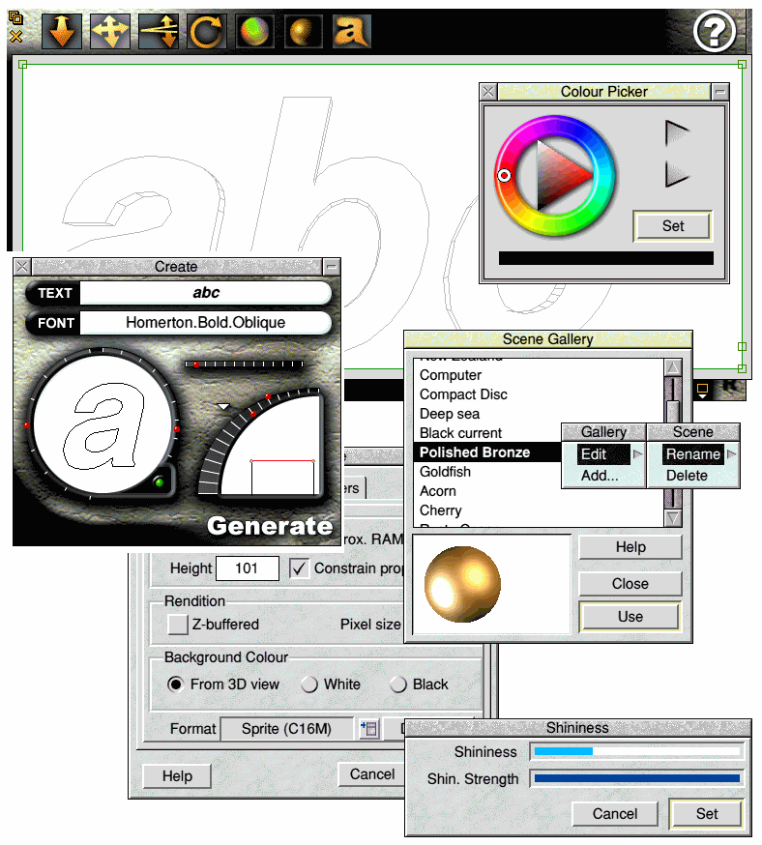The image size is (762, 845).
Task: Adjust the Shin. Strength slider bar
Action: click(637, 778)
